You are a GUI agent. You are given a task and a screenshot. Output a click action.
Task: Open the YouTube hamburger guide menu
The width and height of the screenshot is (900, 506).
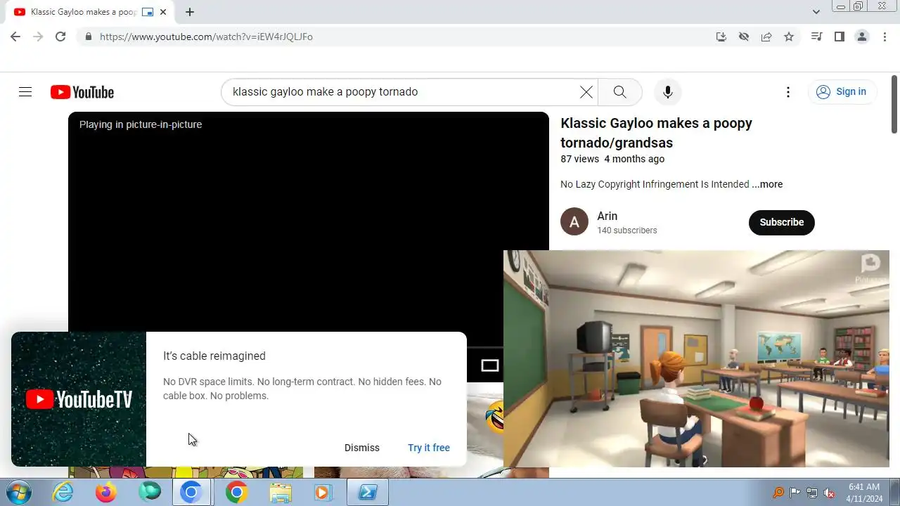(x=25, y=92)
